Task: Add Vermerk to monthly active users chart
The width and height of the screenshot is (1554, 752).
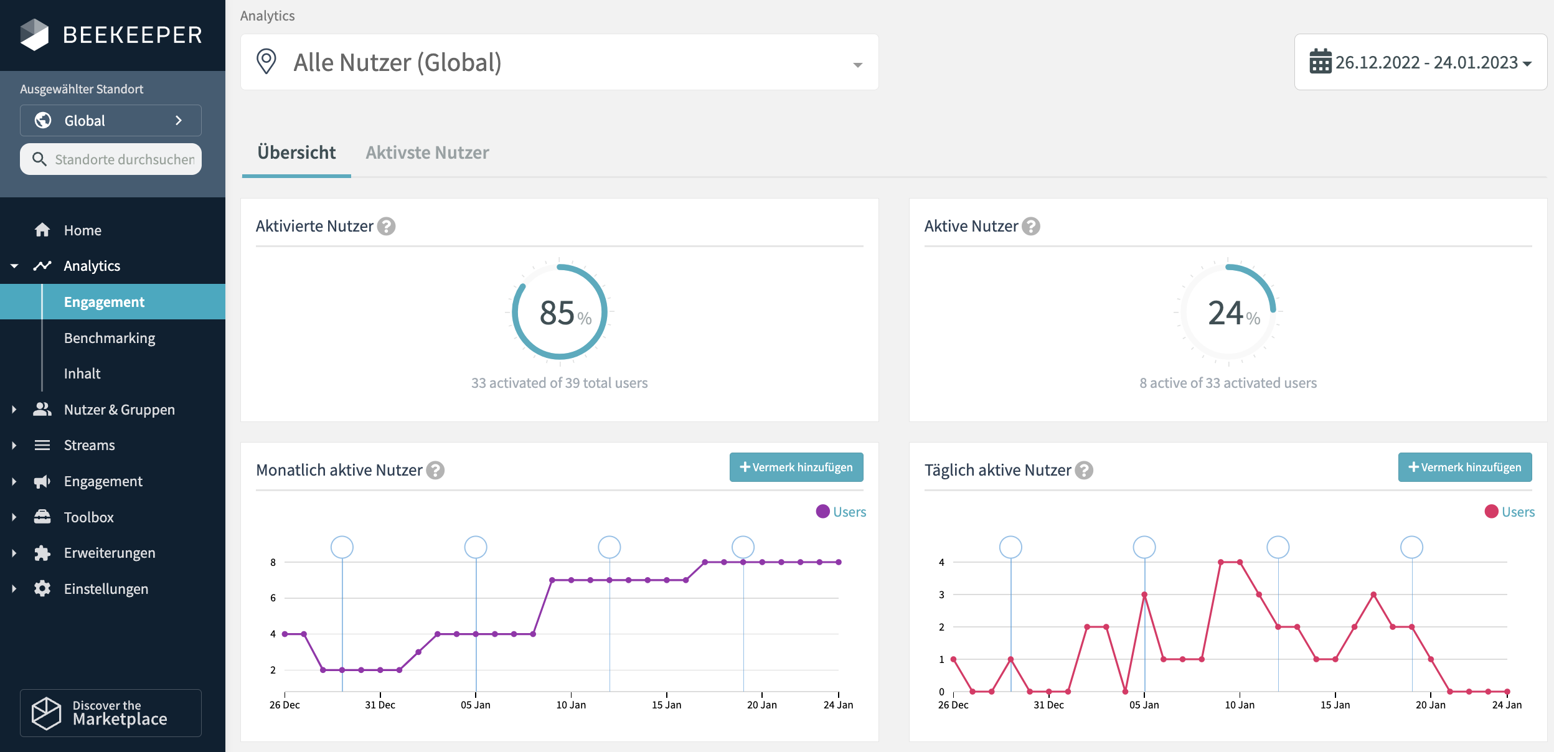Action: point(796,467)
